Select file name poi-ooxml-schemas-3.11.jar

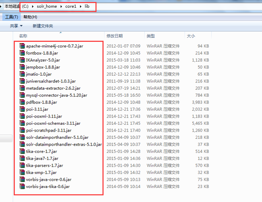click(53, 123)
